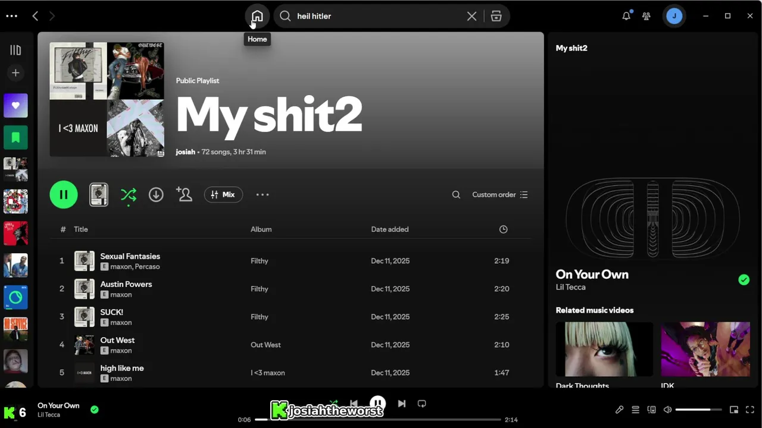Adjust the volume slider
Viewport: 762px width, 428px height.
[x=698, y=410]
